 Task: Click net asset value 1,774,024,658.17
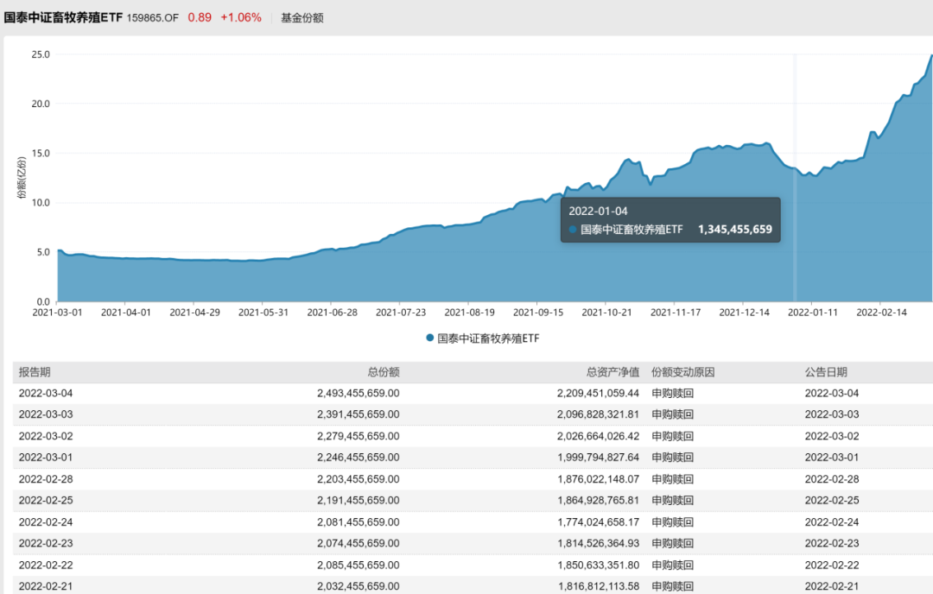coord(598,522)
